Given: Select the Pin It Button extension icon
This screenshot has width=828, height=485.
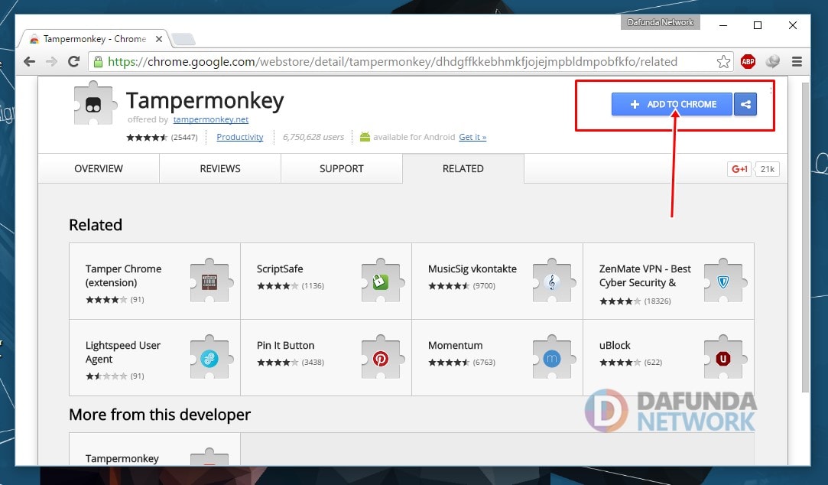Looking at the screenshot, I should click(x=380, y=358).
